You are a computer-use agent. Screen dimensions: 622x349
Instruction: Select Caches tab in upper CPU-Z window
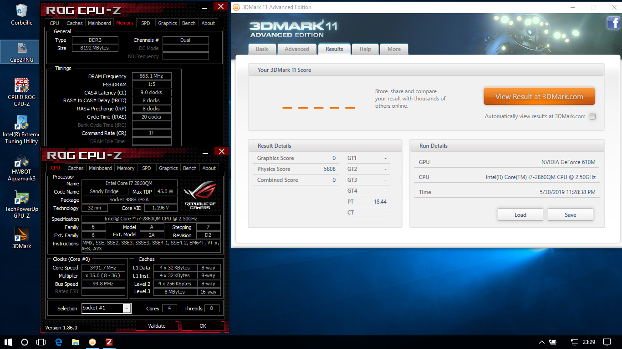point(75,23)
